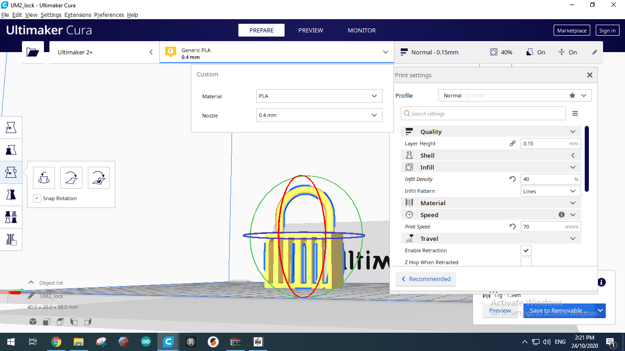The image size is (625, 351).
Task: Click Save to Removable Drive button
Action: click(x=559, y=311)
